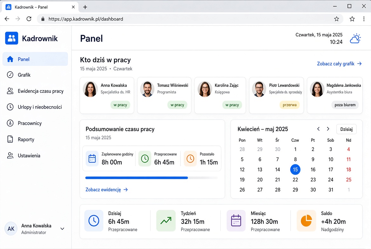Screen dimensions: 371x249
Task: Open Ewidencja czasu pracy in the sidebar
Action: click(x=35, y=91)
